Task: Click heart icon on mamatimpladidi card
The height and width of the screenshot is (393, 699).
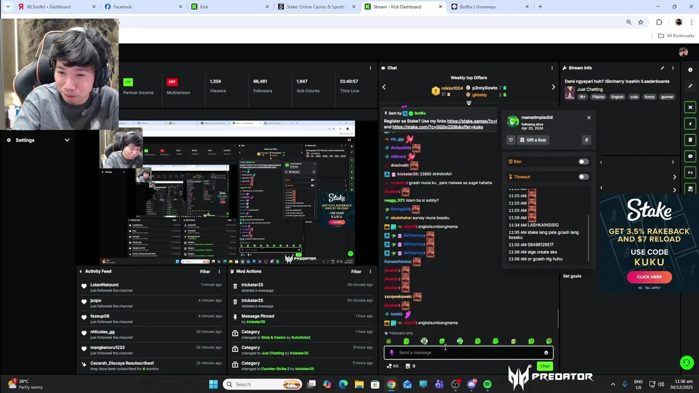Action: pos(511,140)
